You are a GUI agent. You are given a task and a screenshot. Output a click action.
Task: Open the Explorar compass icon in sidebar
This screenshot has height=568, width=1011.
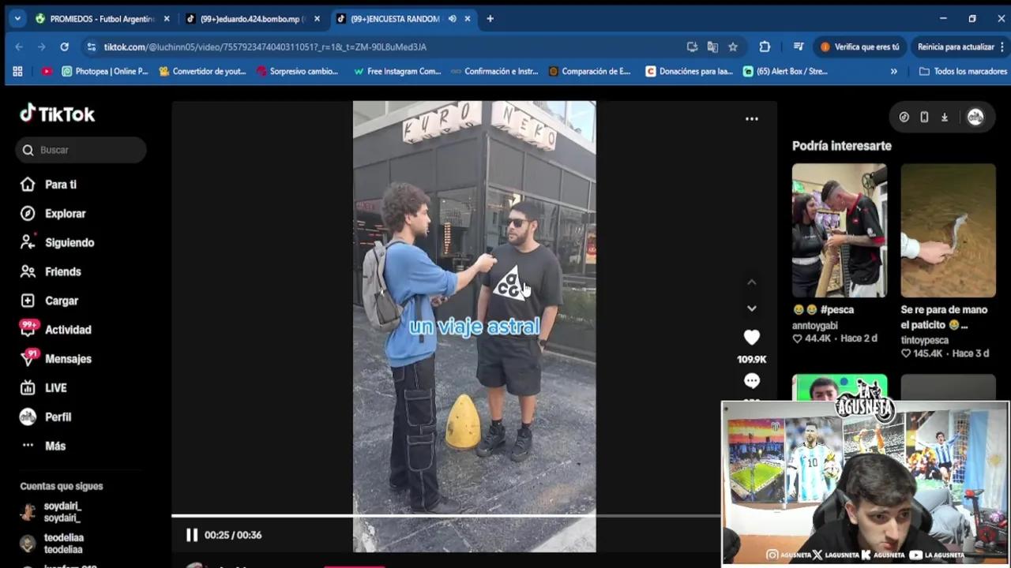click(x=28, y=214)
